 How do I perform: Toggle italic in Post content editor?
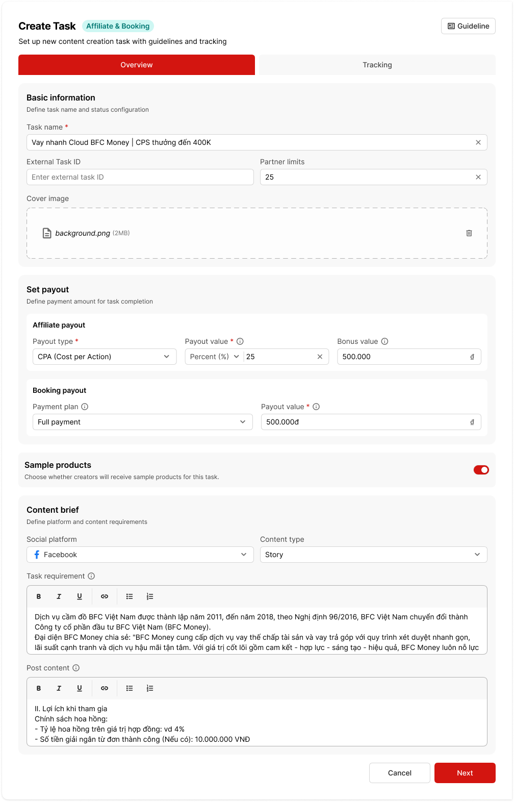click(x=59, y=688)
